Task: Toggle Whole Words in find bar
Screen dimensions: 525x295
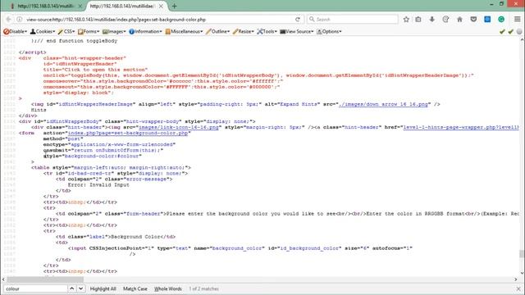Action: tap(168, 288)
